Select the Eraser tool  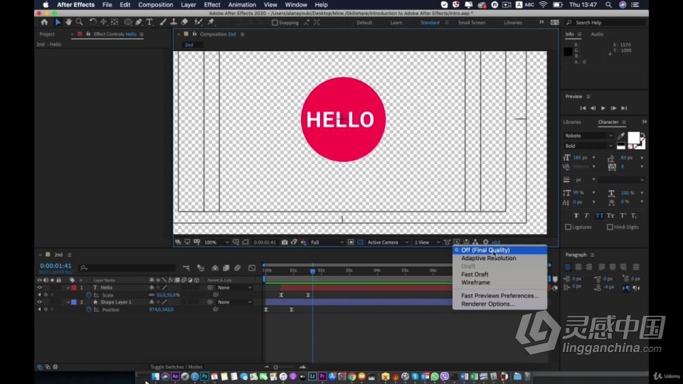(184, 22)
